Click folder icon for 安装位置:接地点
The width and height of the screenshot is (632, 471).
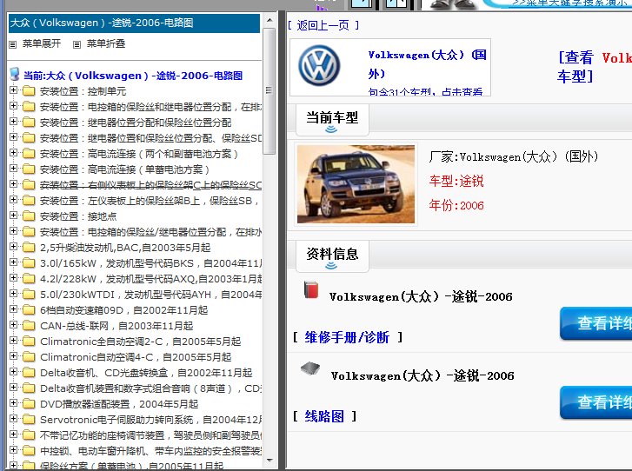29,216
